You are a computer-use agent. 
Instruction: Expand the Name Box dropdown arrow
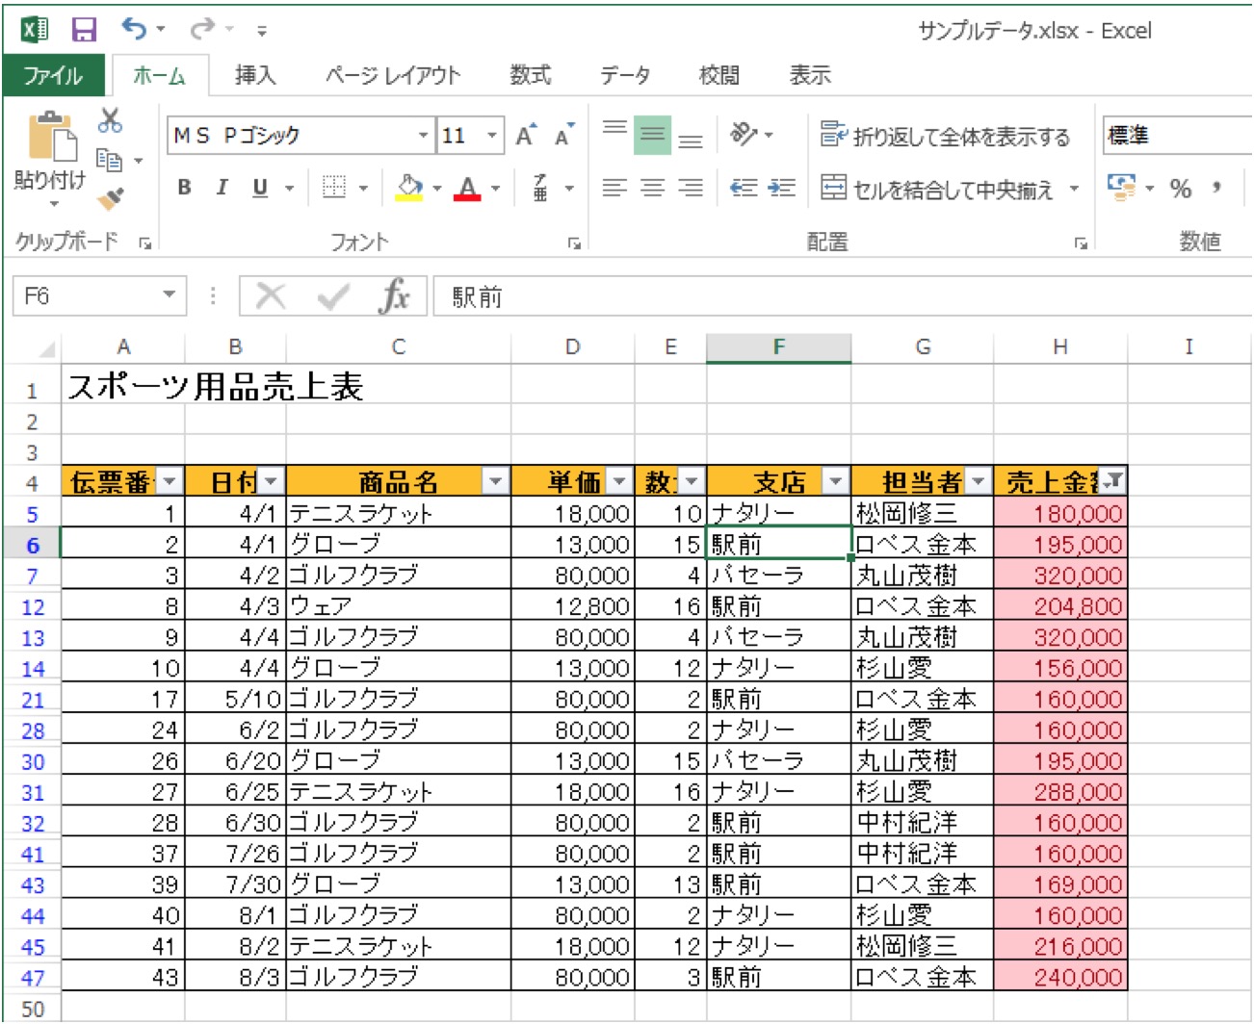click(170, 295)
